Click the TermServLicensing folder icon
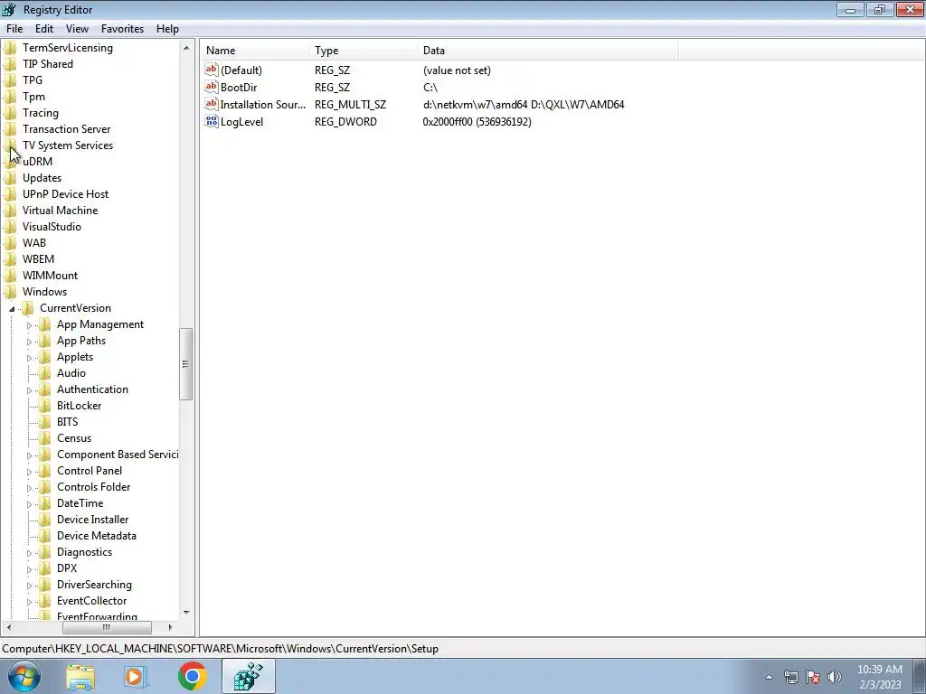926x694 pixels. pos(11,48)
